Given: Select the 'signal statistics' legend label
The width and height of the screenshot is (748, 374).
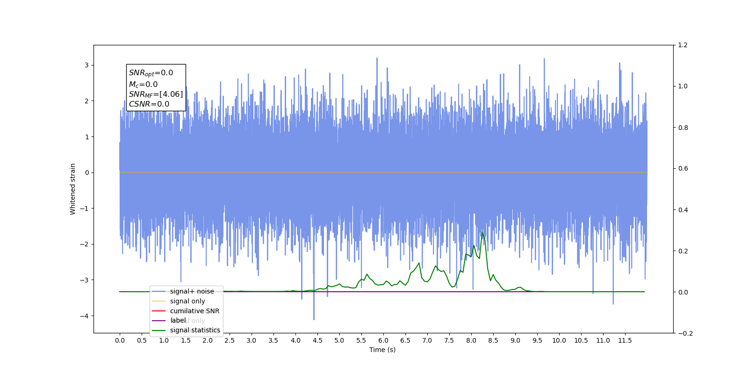Looking at the screenshot, I should tap(195, 330).
